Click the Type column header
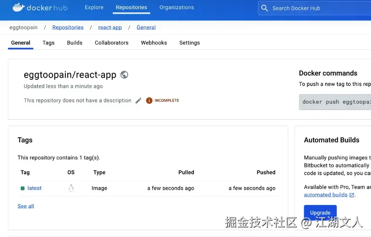Screen dimensions: 371x237 99,173
